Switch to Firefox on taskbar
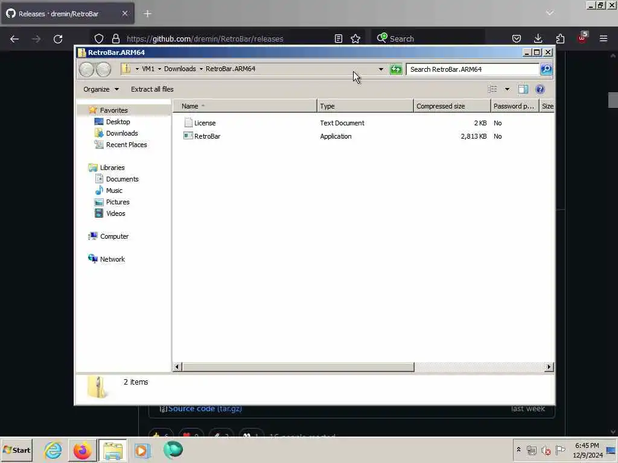Image resolution: width=618 pixels, height=463 pixels. 82,450
